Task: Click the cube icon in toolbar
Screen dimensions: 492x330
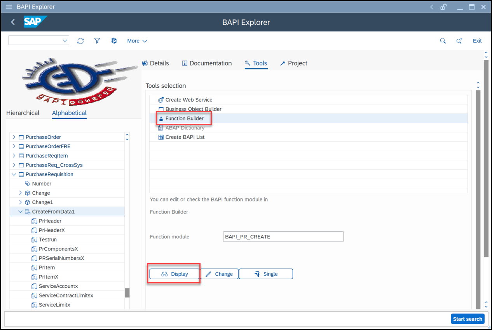Action: click(114, 41)
